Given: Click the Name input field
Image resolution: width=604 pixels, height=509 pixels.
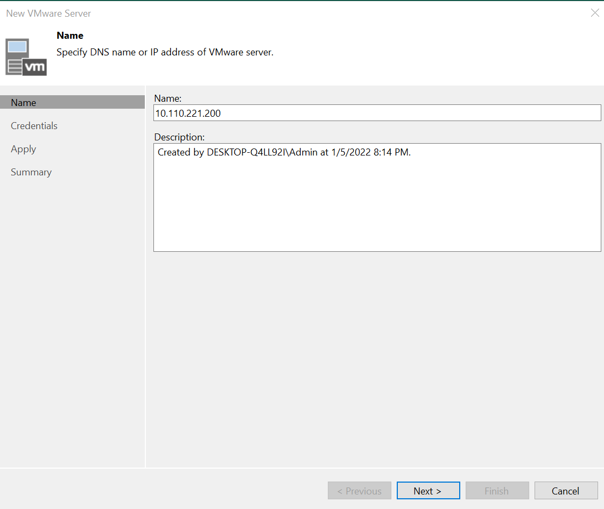Looking at the screenshot, I should pyautogui.click(x=377, y=113).
